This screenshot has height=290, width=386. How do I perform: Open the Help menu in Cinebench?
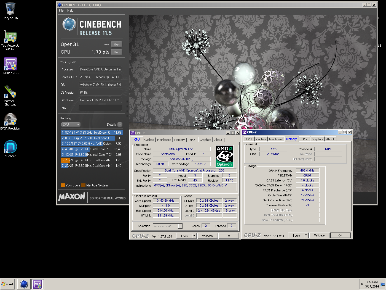(x=70, y=10)
